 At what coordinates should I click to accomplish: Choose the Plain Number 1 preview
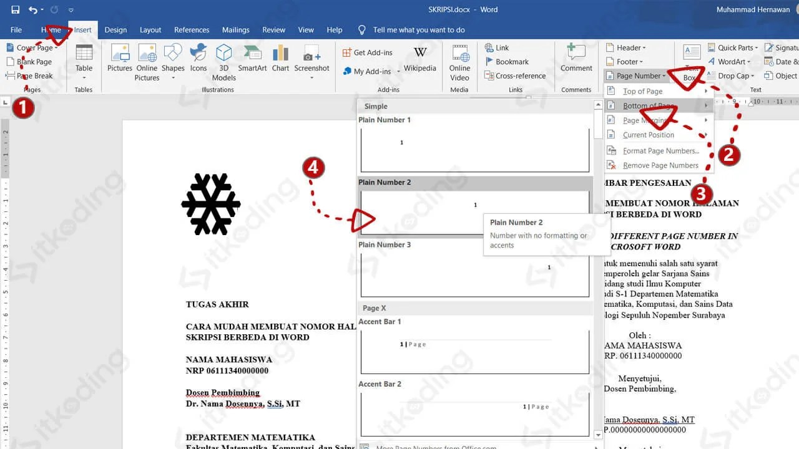click(475, 149)
